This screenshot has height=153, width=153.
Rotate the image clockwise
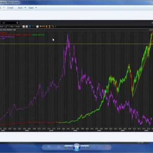coord(99,147)
